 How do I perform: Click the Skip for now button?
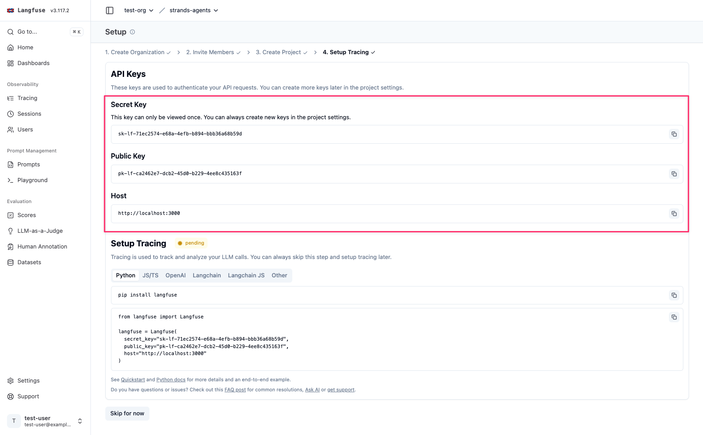tap(127, 414)
